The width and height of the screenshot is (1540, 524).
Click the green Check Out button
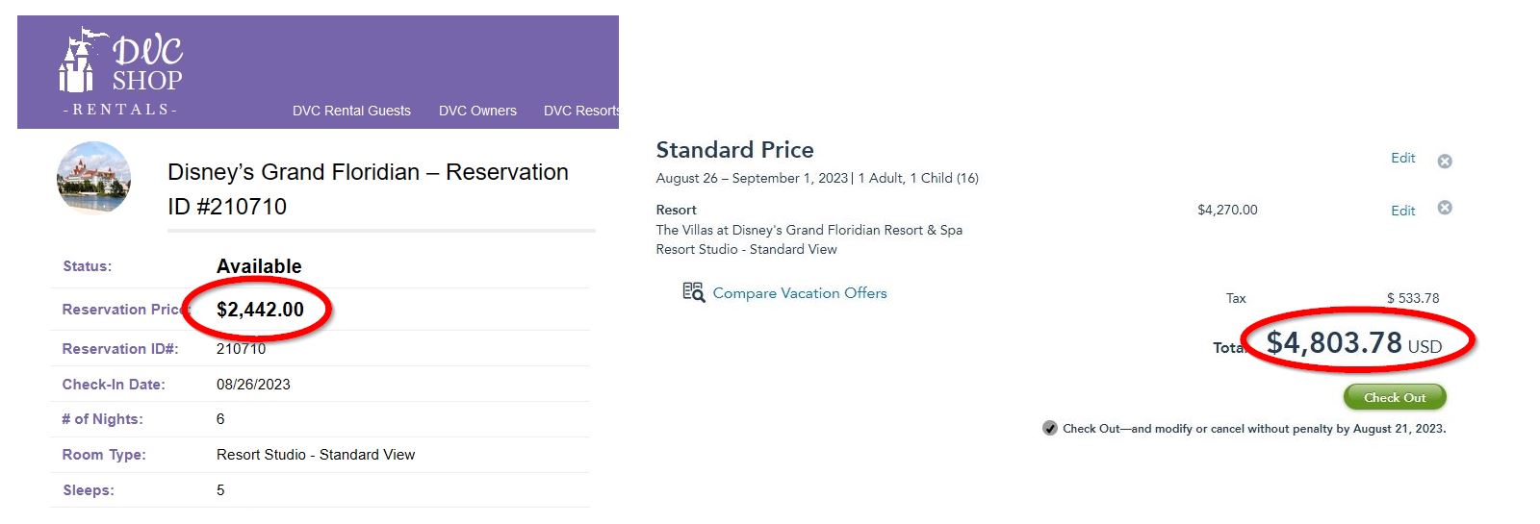click(x=1395, y=397)
